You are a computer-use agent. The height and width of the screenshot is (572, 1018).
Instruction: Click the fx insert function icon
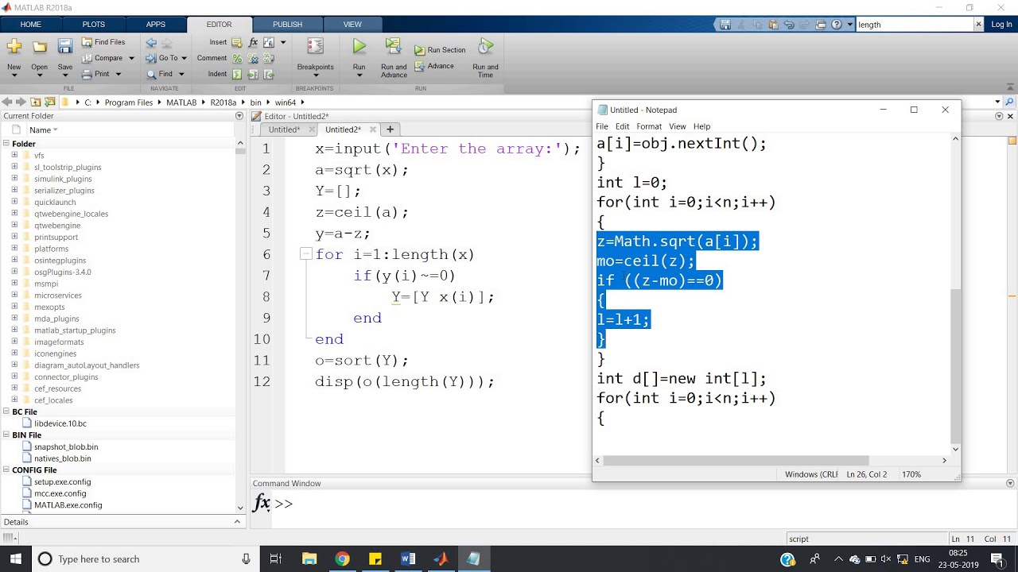click(x=253, y=42)
